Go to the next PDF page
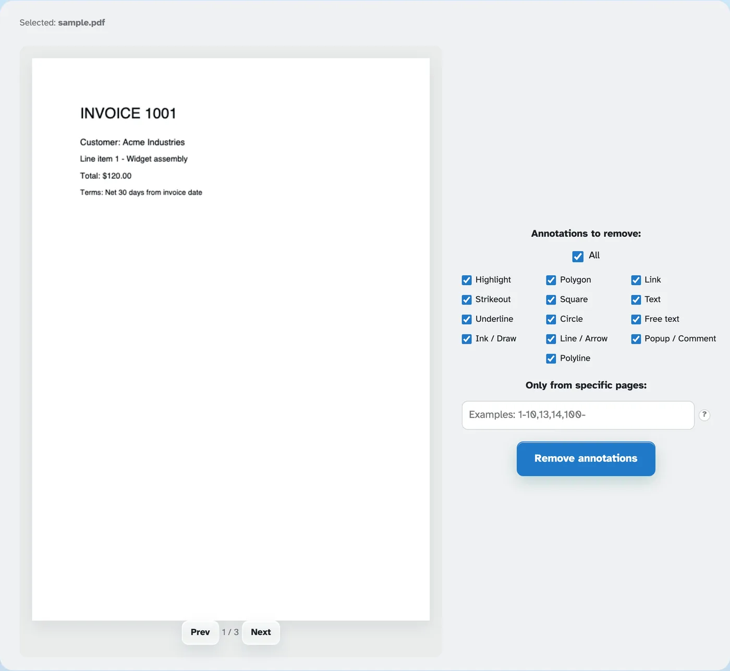 tap(261, 632)
